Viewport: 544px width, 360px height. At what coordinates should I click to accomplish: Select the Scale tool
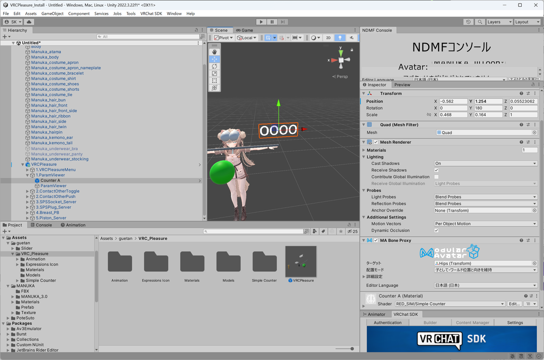(215, 73)
